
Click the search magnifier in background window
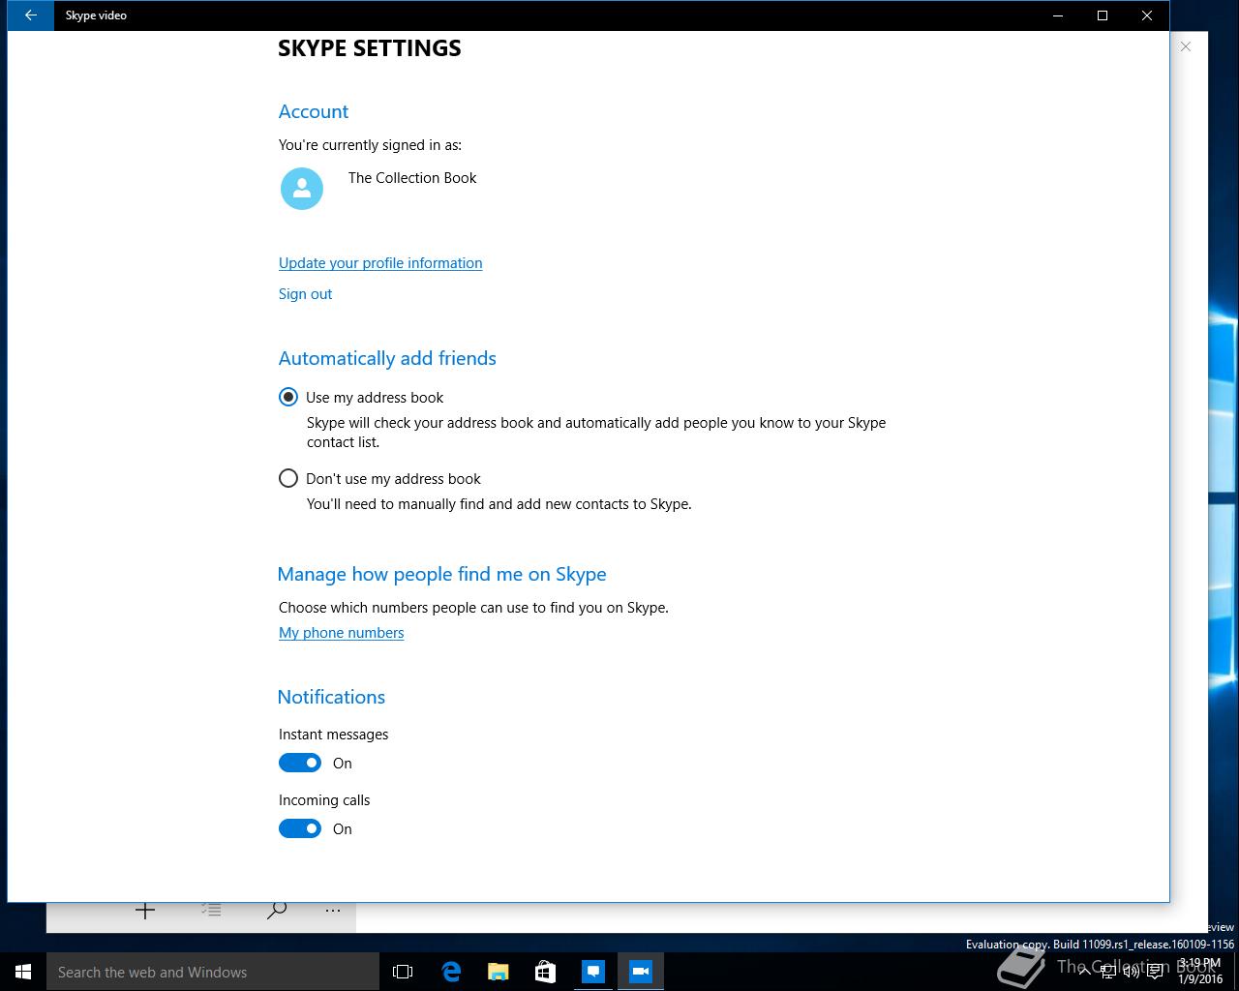[277, 910]
